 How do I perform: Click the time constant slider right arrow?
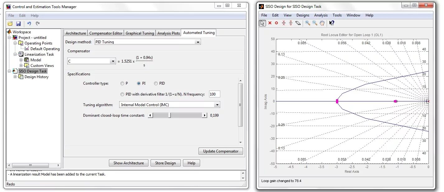click(x=204, y=115)
